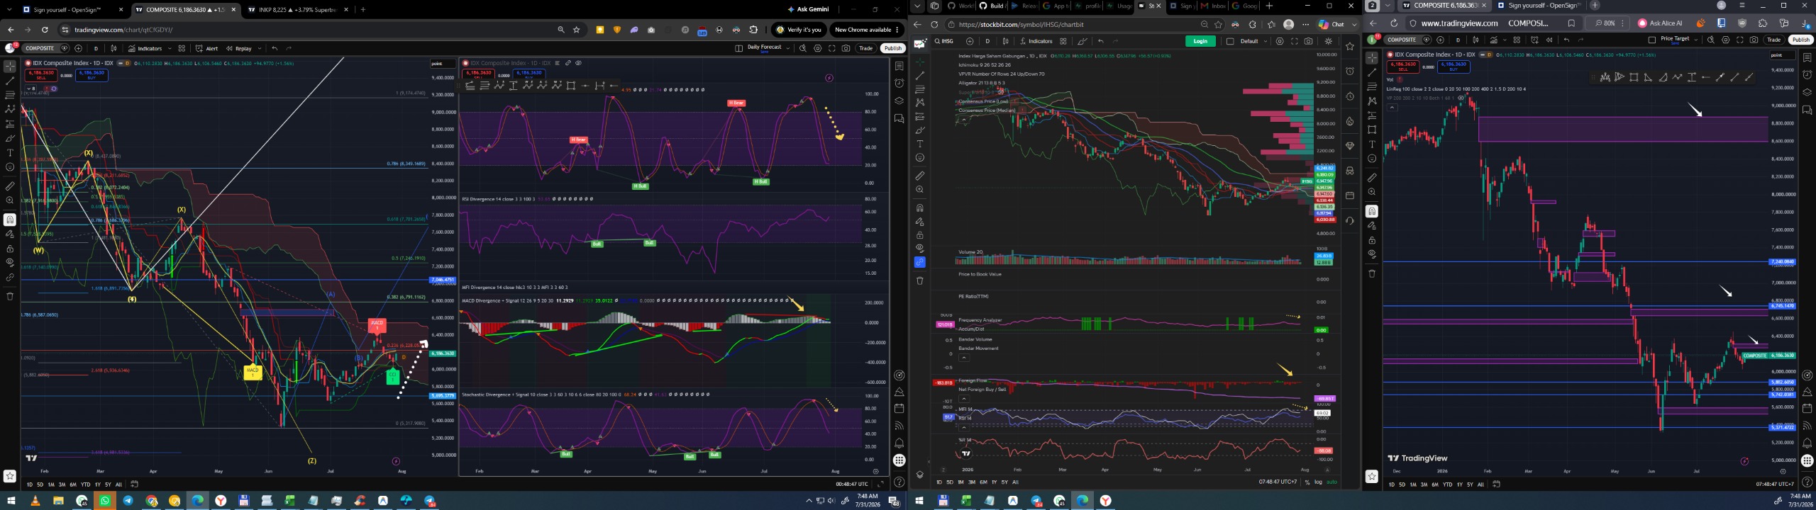The image size is (1816, 510).
Task: Open date range calendar in right TradingView window
Action: 1496,484
